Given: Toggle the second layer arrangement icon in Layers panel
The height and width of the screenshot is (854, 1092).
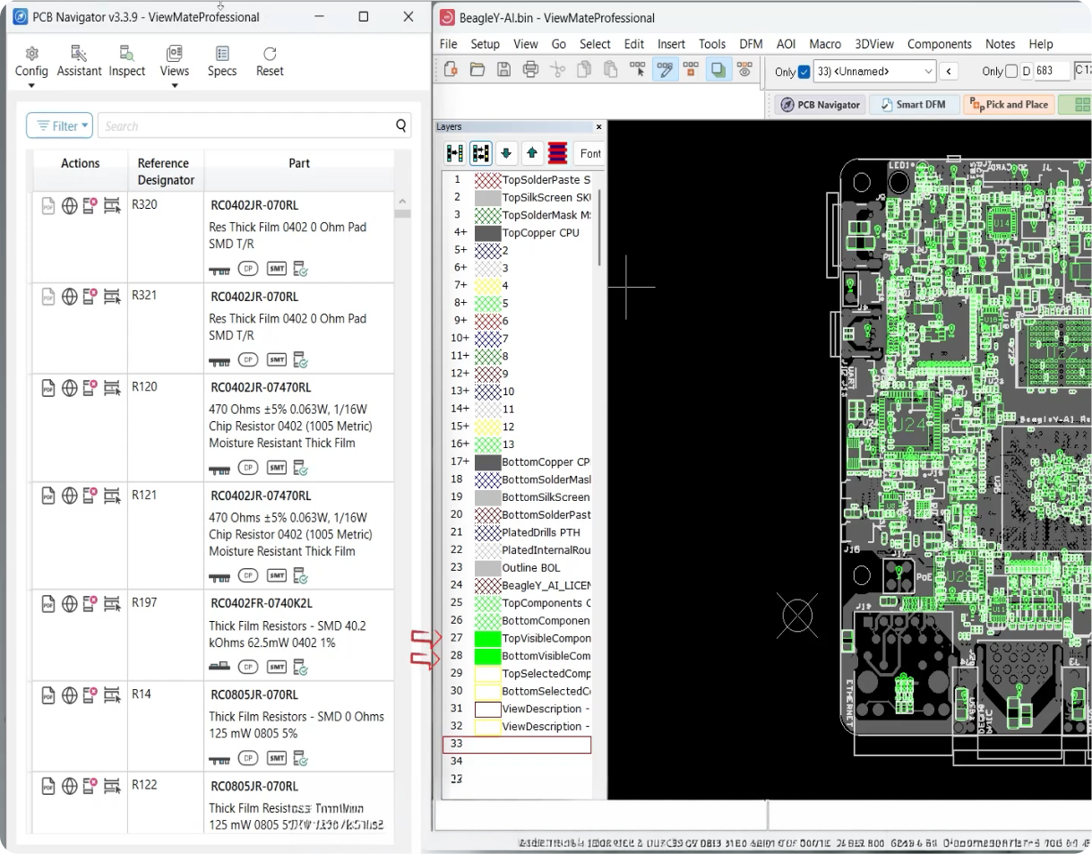Looking at the screenshot, I should [x=480, y=153].
